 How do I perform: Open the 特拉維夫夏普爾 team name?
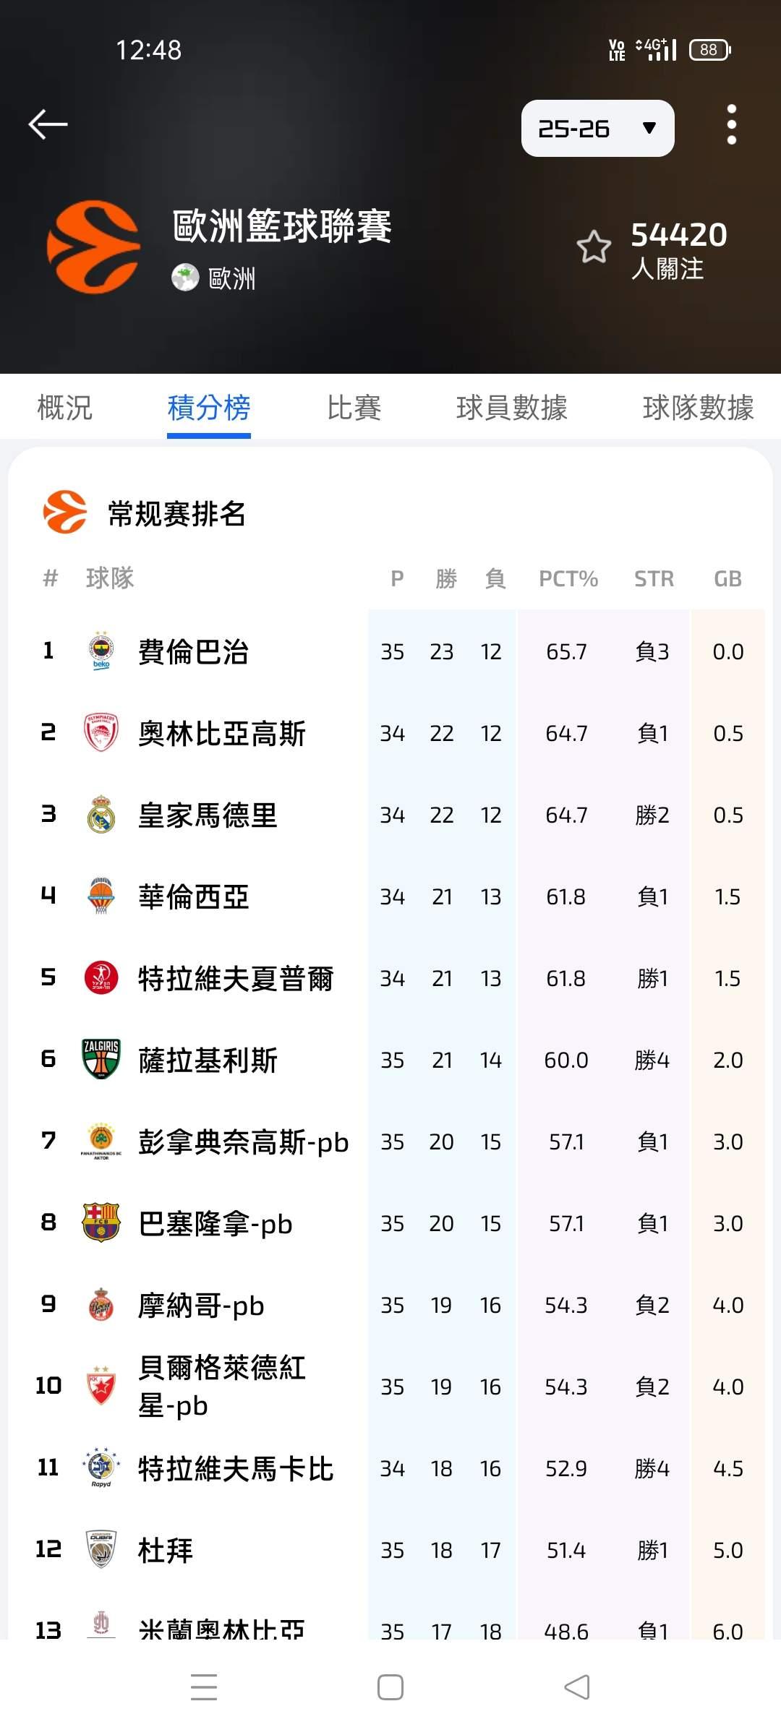(x=236, y=979)
